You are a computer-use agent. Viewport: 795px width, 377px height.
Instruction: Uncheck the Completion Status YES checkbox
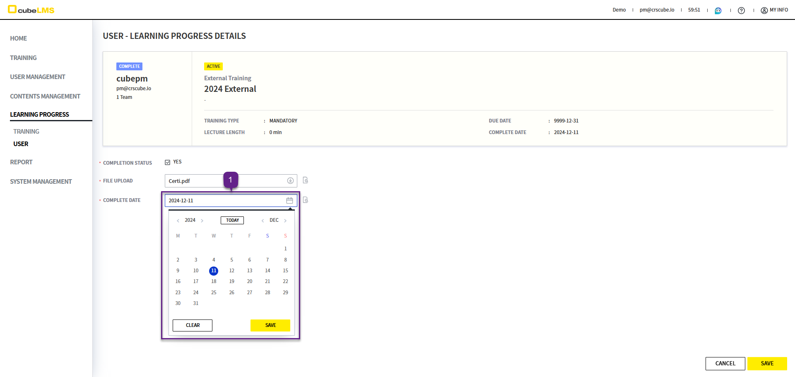tap(168, 162)
